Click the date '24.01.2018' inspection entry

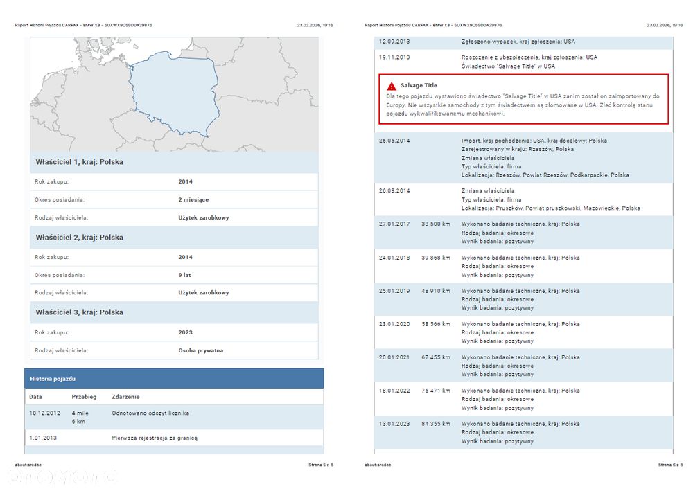pyautogui.click(x=394, y=258)
